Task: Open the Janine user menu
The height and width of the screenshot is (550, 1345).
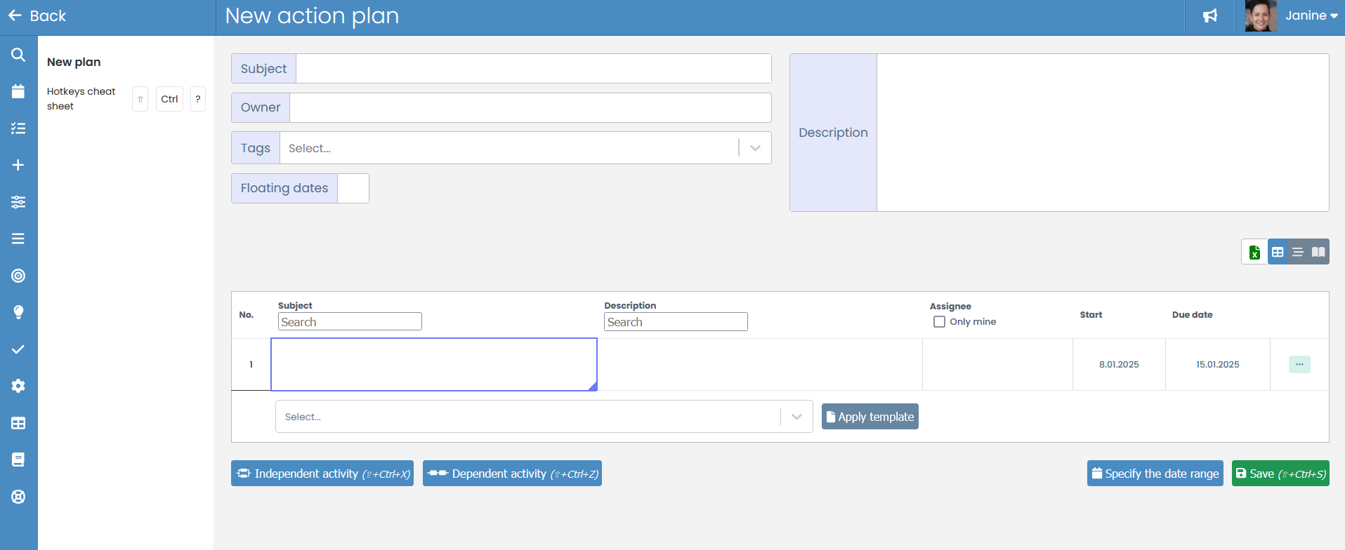Action: [1310, 16]
